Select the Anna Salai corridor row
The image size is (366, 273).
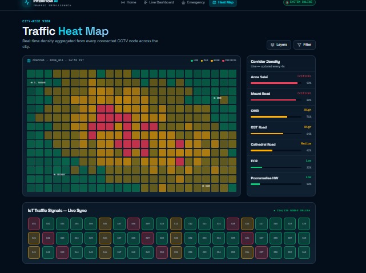pos(281,79)
